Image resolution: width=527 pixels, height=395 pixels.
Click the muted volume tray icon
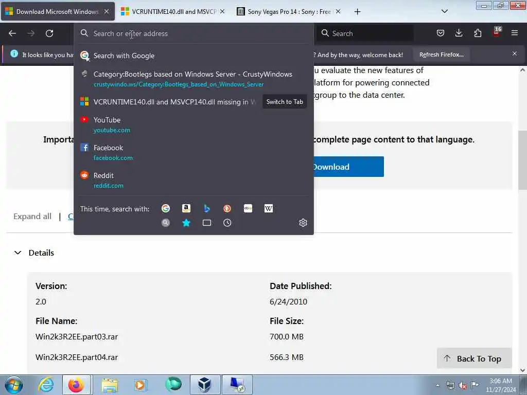point(463,386)
